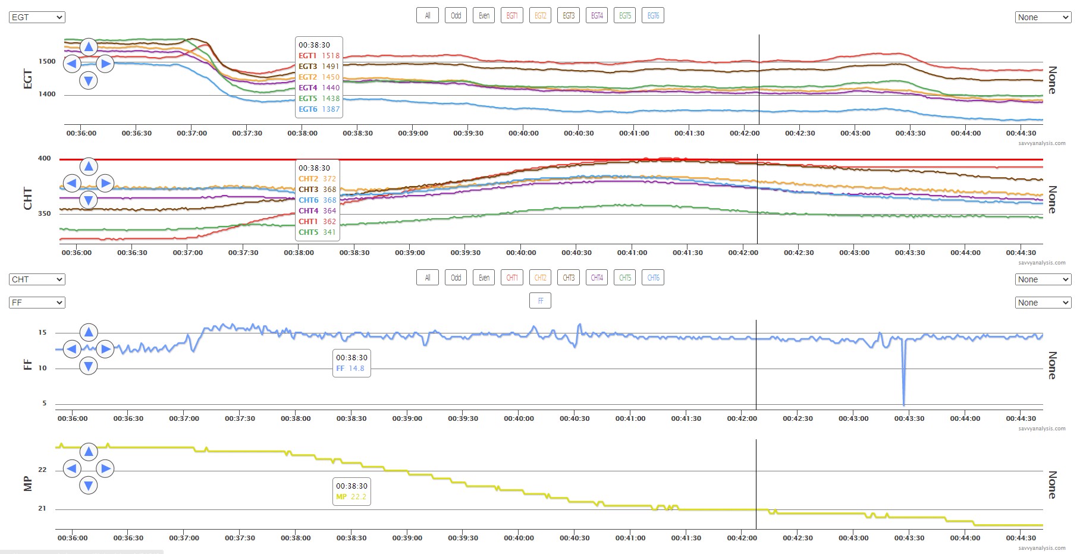Image resolution: width=1080 pixels, height=554 pixels.
Task: Show all series with the CHT All button
Action: point(427,278)
